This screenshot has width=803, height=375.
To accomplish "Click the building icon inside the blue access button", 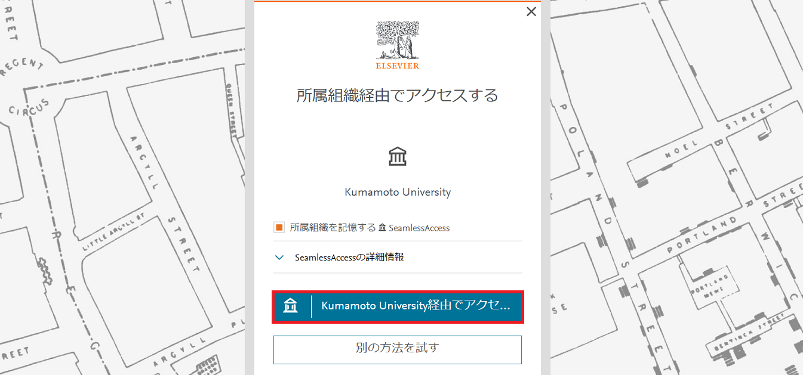I will point(291,306).
